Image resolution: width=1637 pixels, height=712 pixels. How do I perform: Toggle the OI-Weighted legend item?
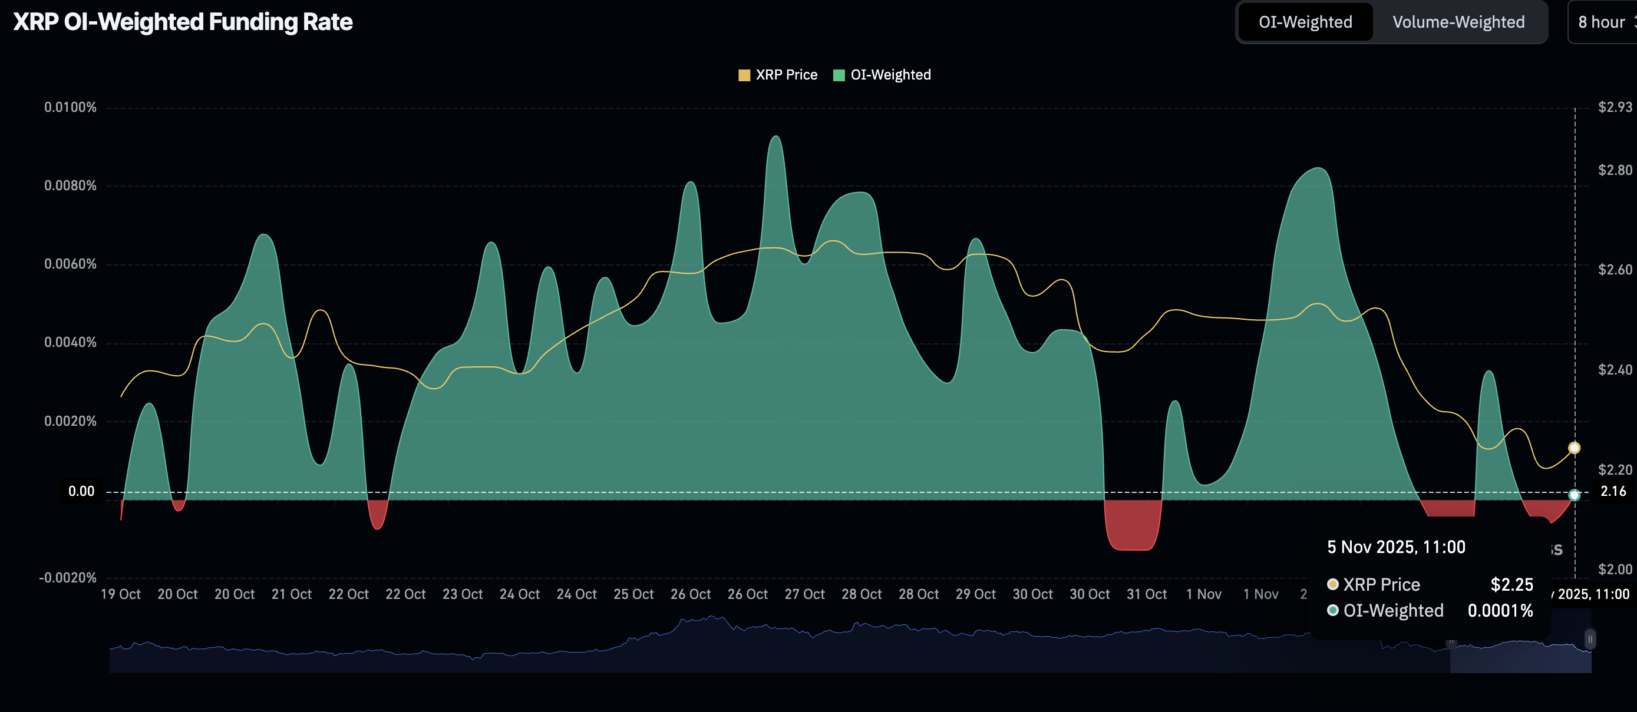(881, 74)
